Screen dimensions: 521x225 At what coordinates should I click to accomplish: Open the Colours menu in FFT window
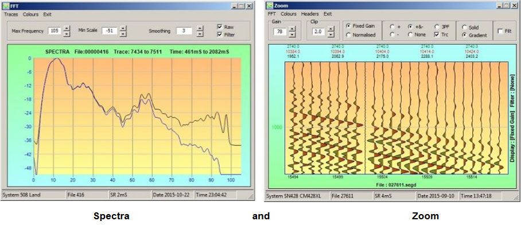click(30, 14)
